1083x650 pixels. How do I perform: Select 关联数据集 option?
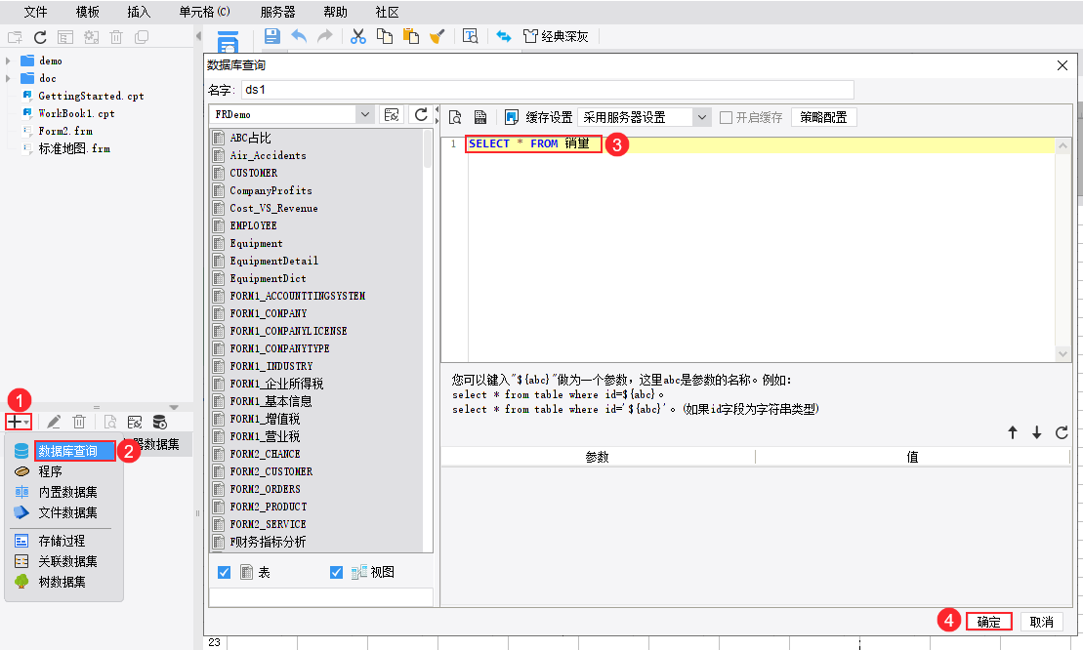(67, 562)
